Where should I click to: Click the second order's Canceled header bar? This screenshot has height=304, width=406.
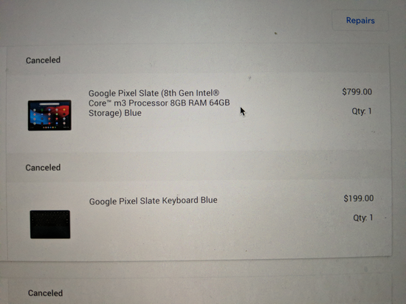199,167
